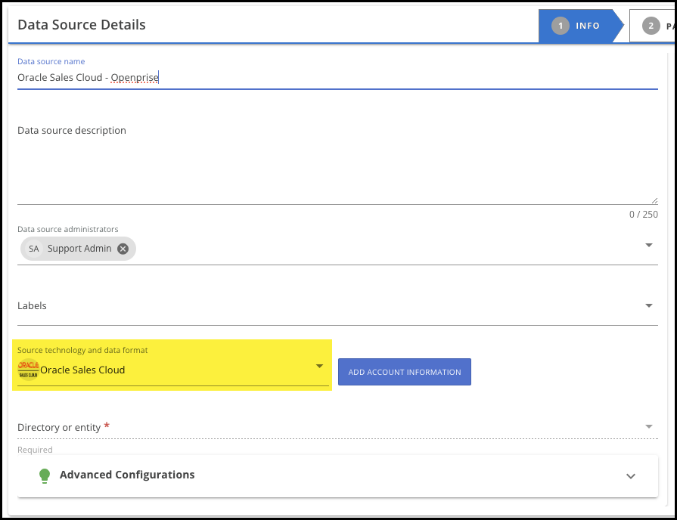The width and height of the screenshot is (677, 520).
Task: Click the step 2 number circle
Action: pyautogui.click(x=651, y=26)
